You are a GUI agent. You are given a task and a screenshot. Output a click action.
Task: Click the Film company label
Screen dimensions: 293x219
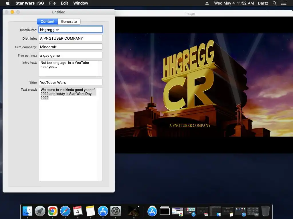[26, 47]
